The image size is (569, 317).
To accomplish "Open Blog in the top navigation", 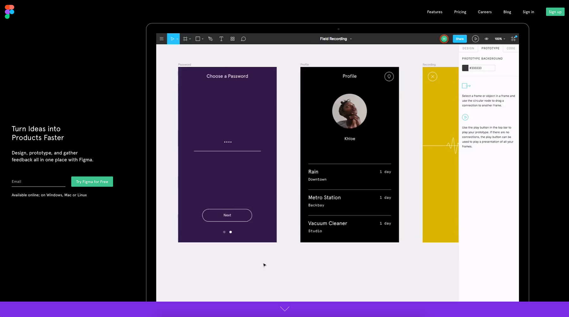I will (507, 12).
